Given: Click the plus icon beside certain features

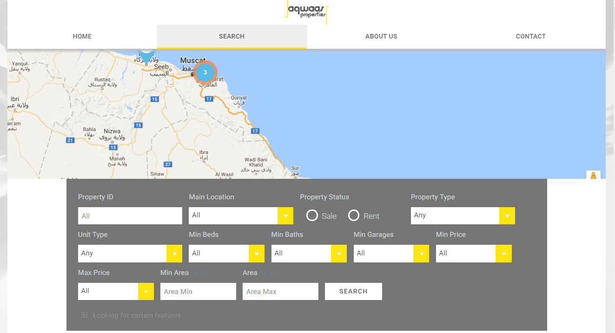Looking at the screenshot, I should (x=84, y=315).
